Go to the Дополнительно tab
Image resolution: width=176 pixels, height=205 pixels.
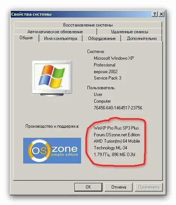(142, 38)
